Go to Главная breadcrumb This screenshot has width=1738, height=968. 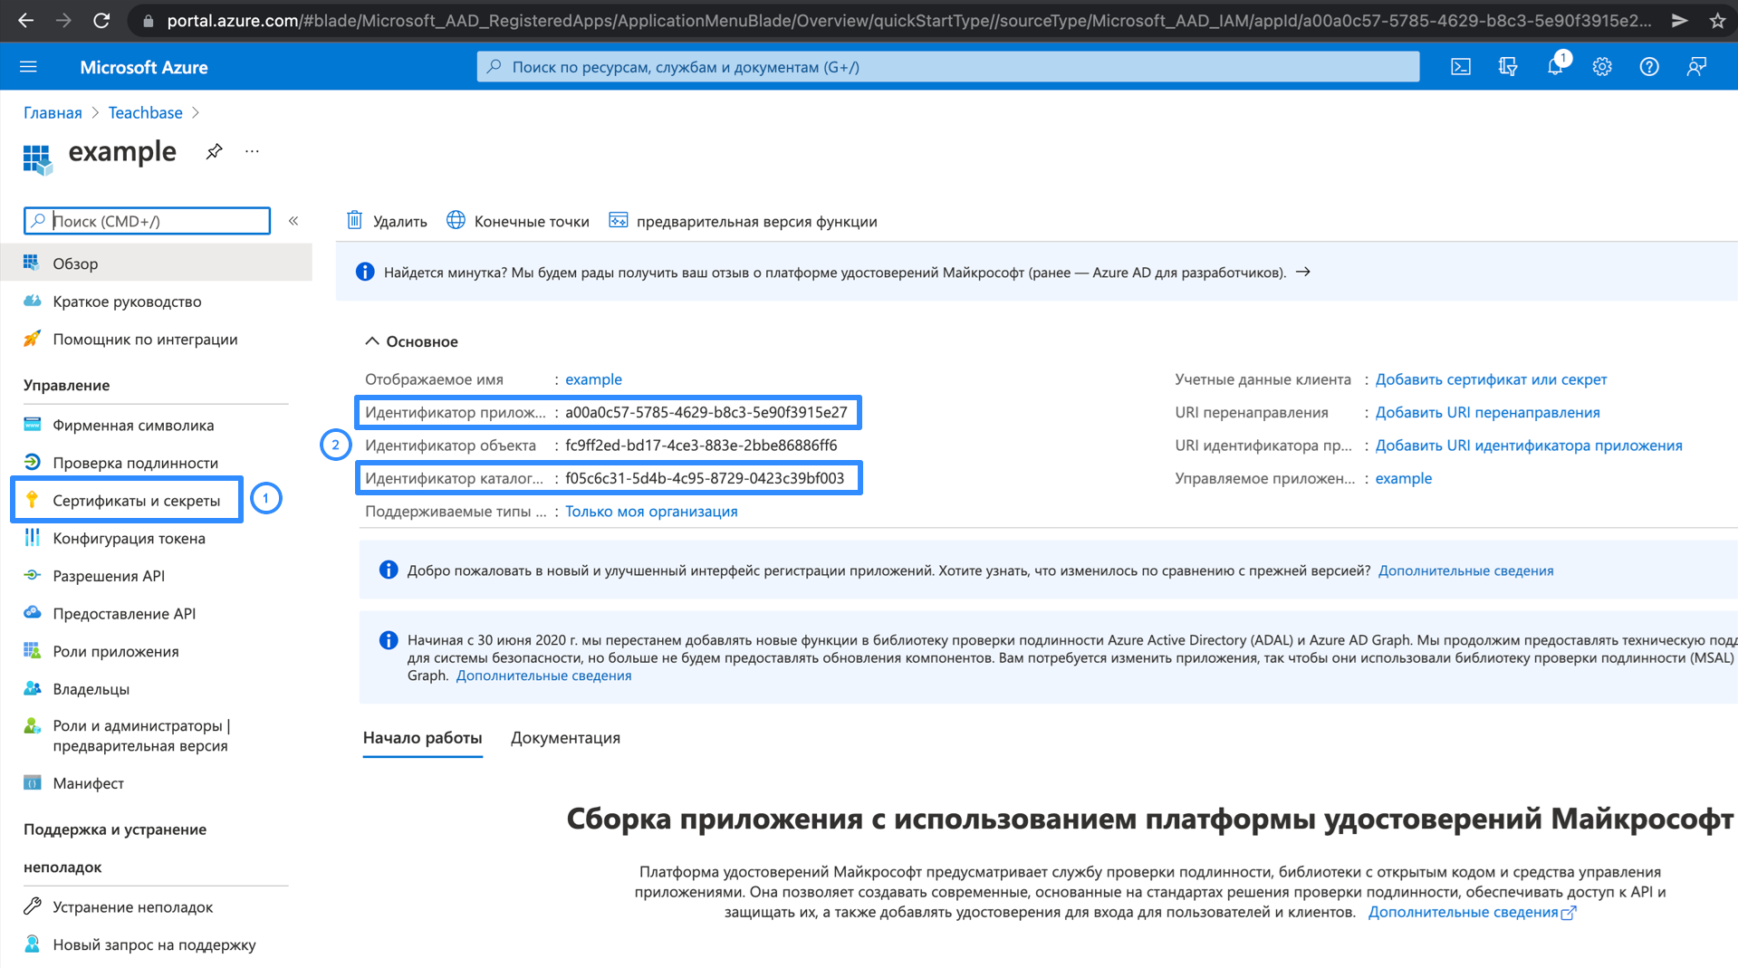[53, 112]
